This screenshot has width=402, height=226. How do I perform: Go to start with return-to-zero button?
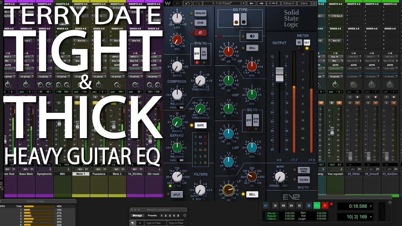tap(275, 206)
